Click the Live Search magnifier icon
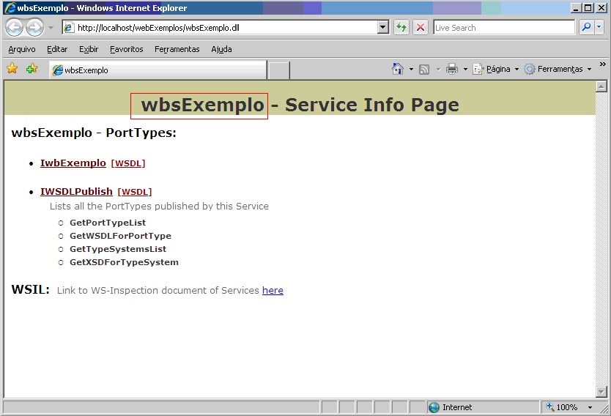 point(586,28)
